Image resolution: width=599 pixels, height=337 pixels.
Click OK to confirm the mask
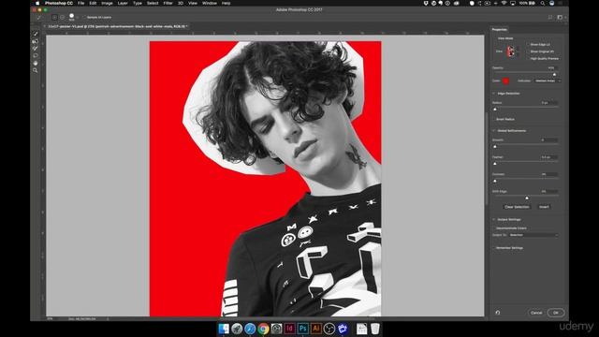556,313
